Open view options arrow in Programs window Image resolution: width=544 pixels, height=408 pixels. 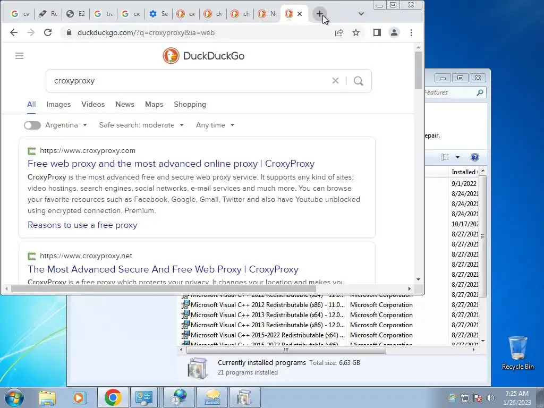click(457, 157)
